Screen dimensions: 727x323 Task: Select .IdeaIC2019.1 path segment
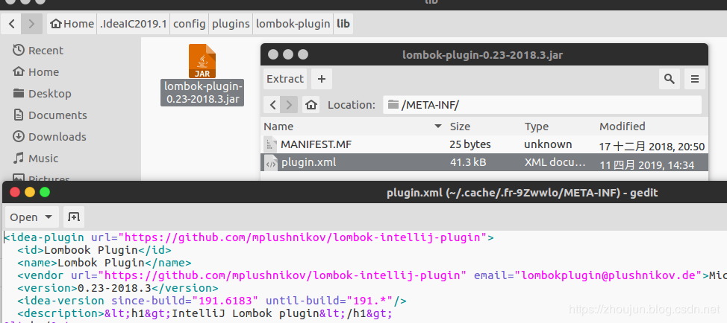tap(134, 24)
